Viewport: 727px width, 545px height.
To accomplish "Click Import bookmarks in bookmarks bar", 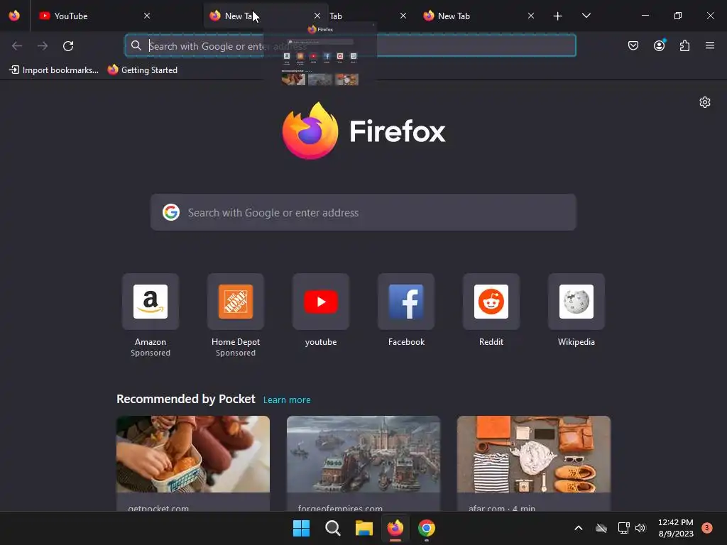I will coord(54,70).
